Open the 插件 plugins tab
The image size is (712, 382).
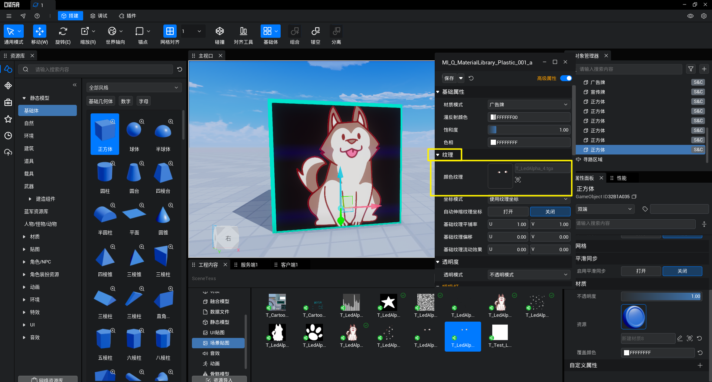(x=128, y=16)
